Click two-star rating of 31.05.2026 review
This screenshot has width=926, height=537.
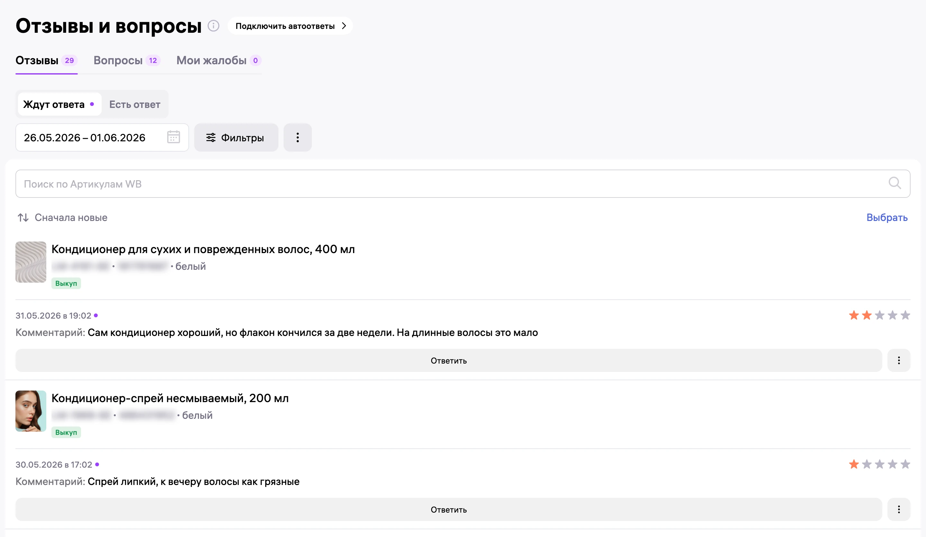[x=879, y=315]
